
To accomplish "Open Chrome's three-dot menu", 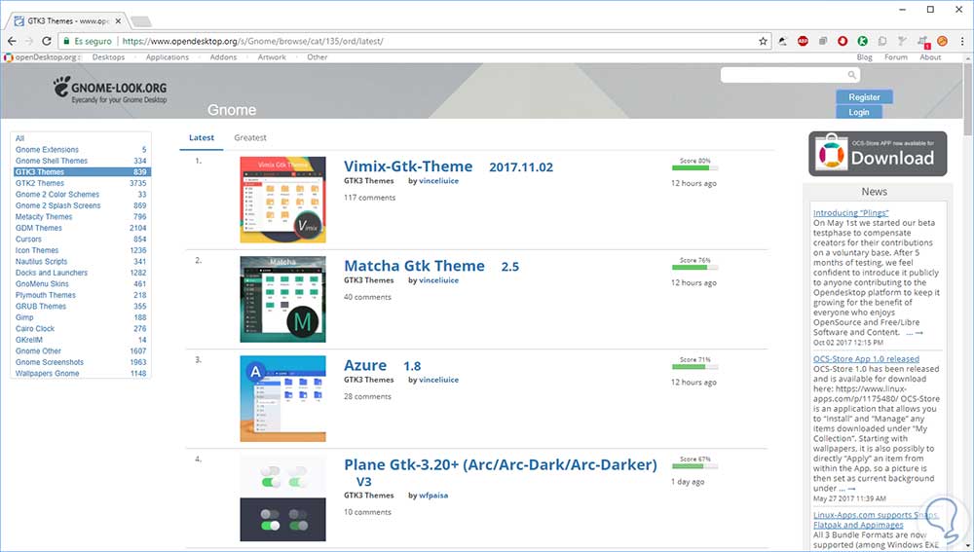I will (962, 41).
